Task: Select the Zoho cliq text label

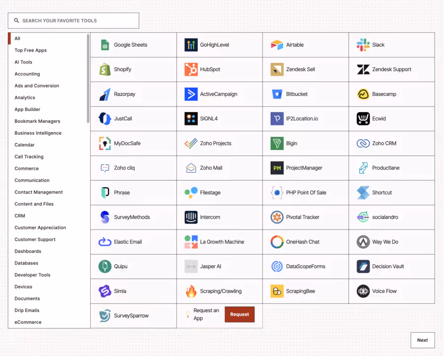Action: [x=124, y=168]
